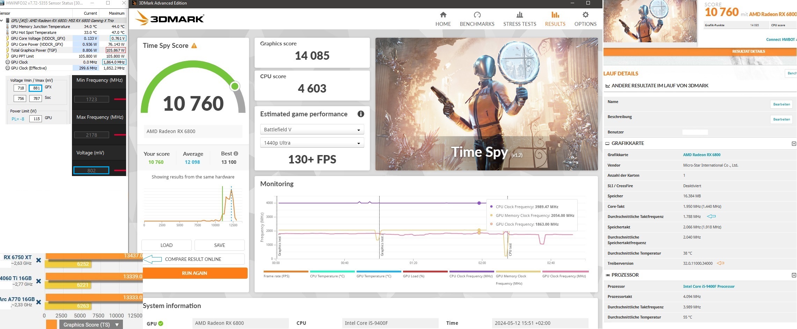This screenshot has height=329, width=797.
Task: Go to the HOME tab in 3DMark
Action: coord(443,19)
